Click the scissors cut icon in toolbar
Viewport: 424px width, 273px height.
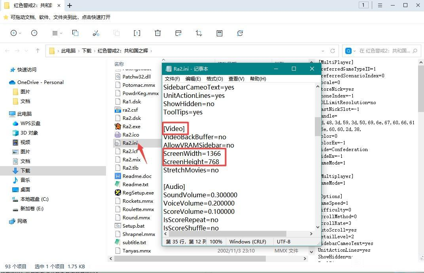point(96,33)
